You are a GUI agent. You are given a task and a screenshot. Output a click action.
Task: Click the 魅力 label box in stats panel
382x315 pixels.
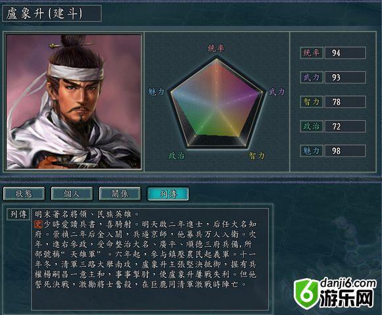[312, 151]
